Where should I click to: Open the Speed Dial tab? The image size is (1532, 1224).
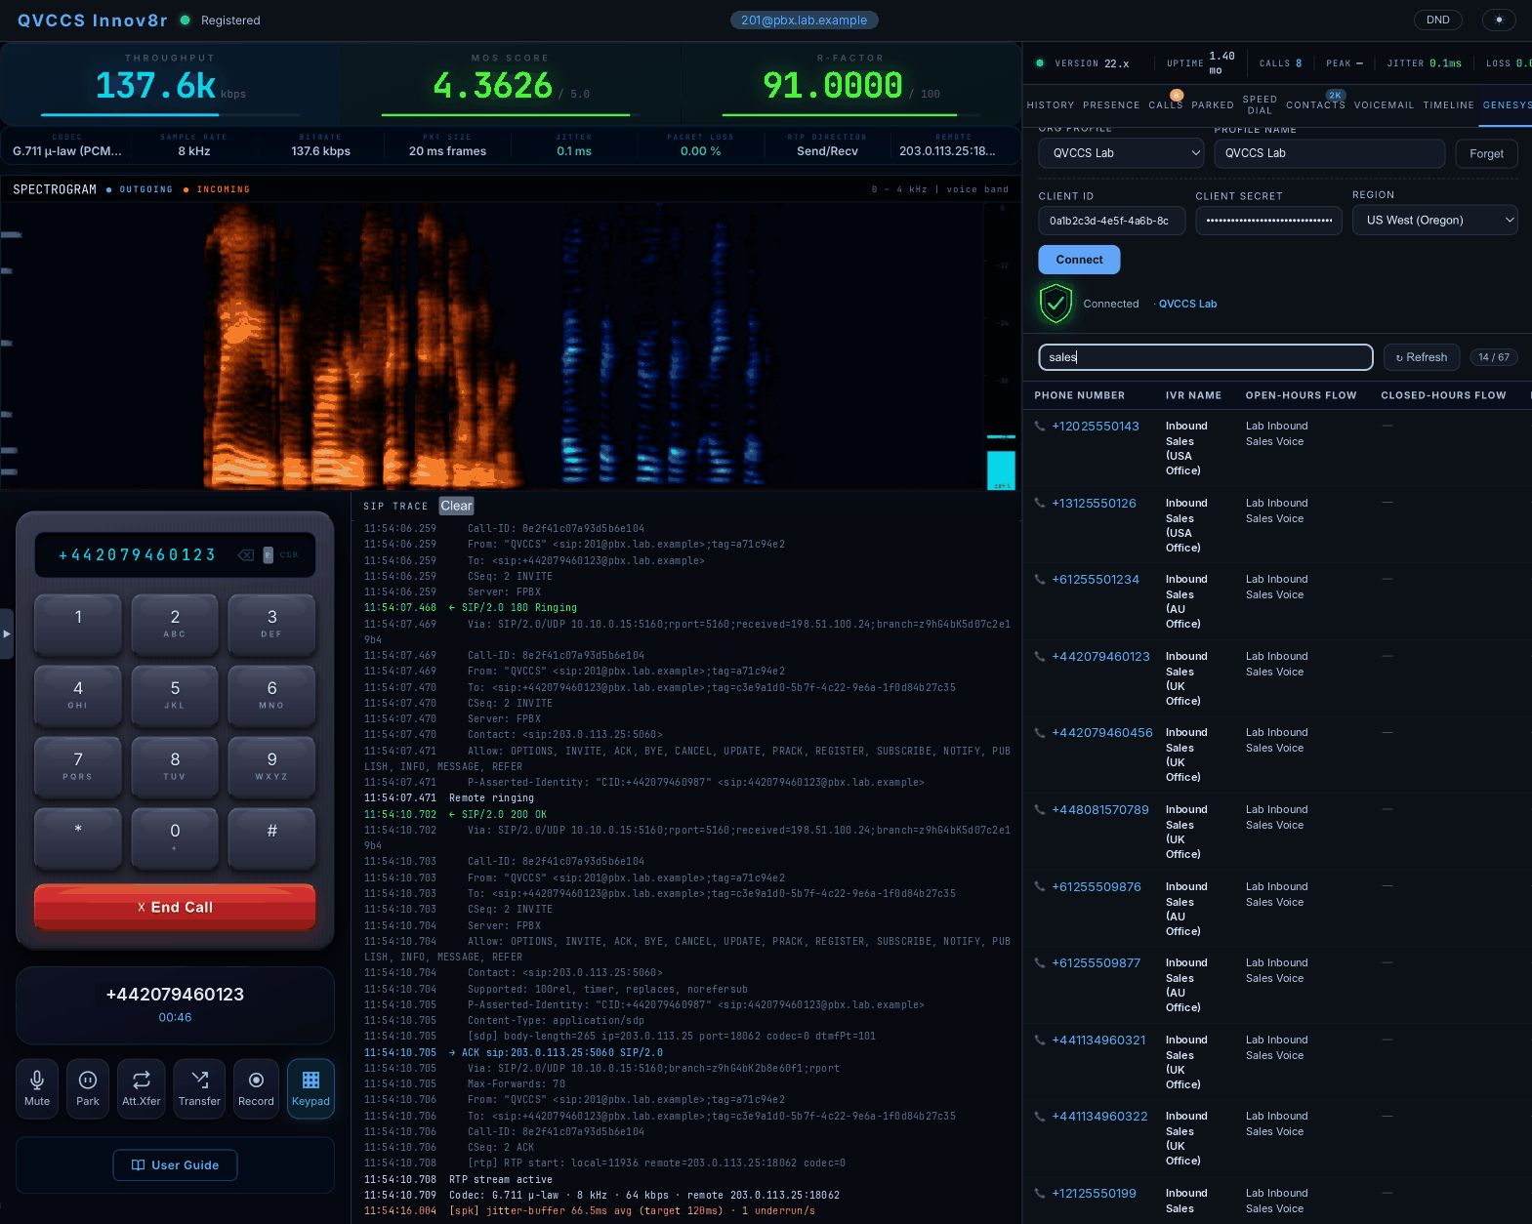coord(1260,104)
